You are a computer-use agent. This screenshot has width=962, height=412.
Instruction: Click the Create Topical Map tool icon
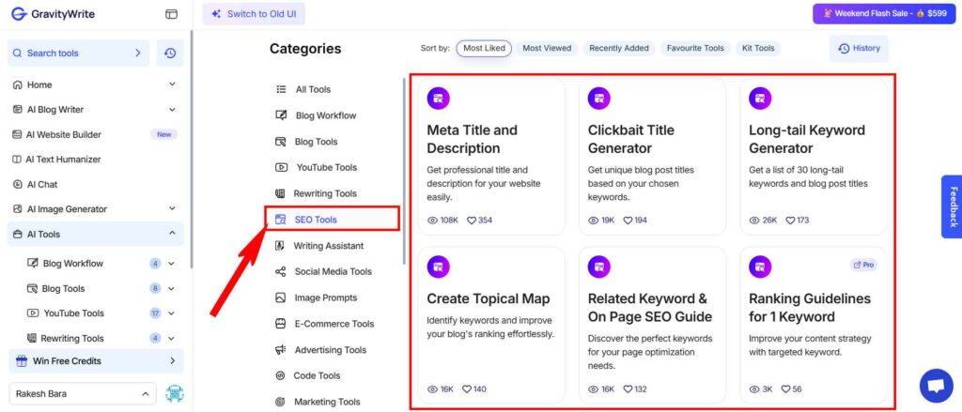pos(438,267)
